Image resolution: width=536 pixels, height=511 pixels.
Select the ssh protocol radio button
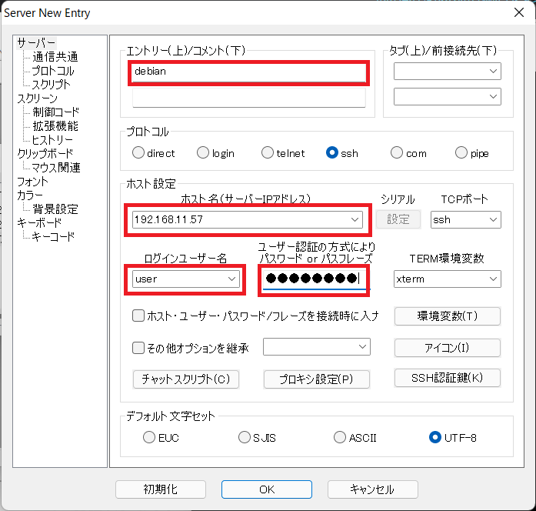point(332,152)
